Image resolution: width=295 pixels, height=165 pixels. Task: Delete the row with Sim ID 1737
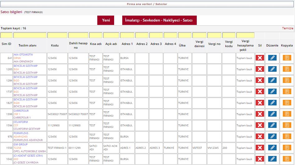point(260,91)
